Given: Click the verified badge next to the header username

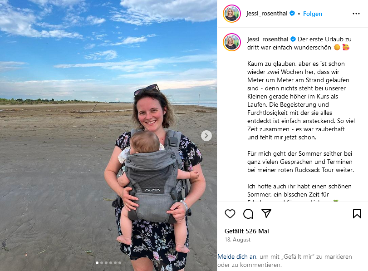Looking at the screenshot, I should [292, 13].
